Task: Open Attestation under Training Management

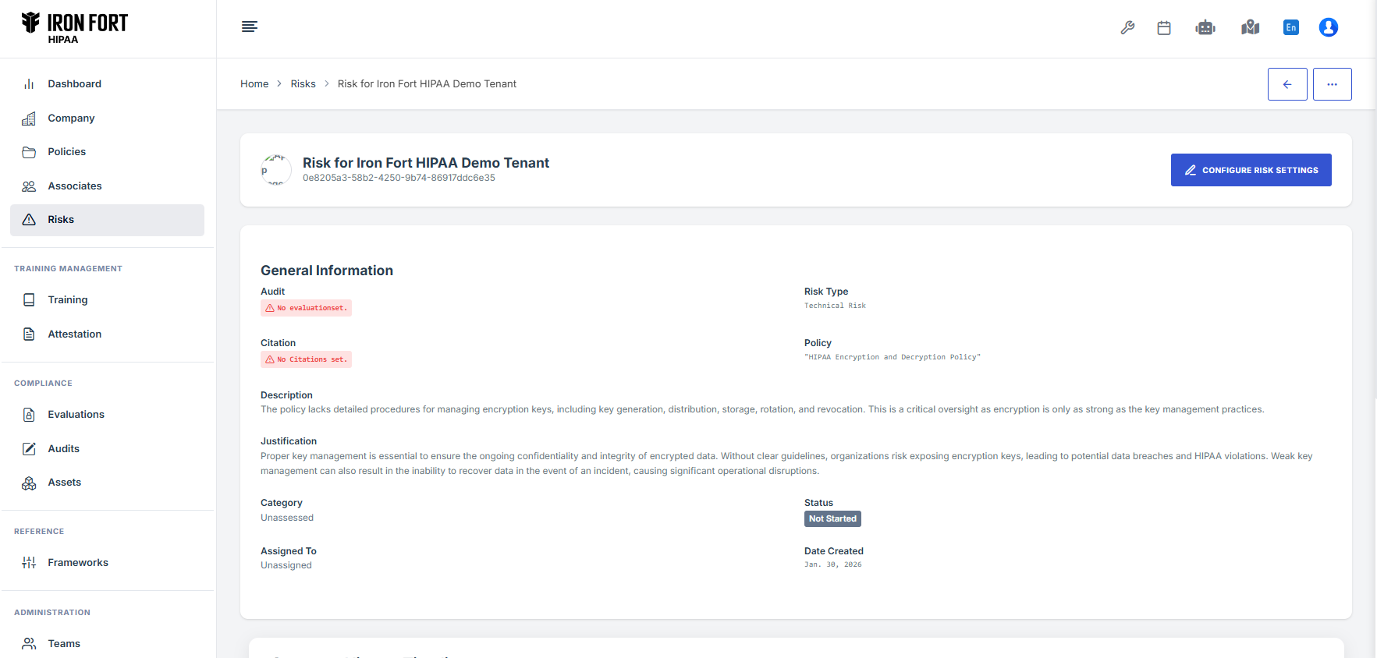Action: (x=74, y=334)
